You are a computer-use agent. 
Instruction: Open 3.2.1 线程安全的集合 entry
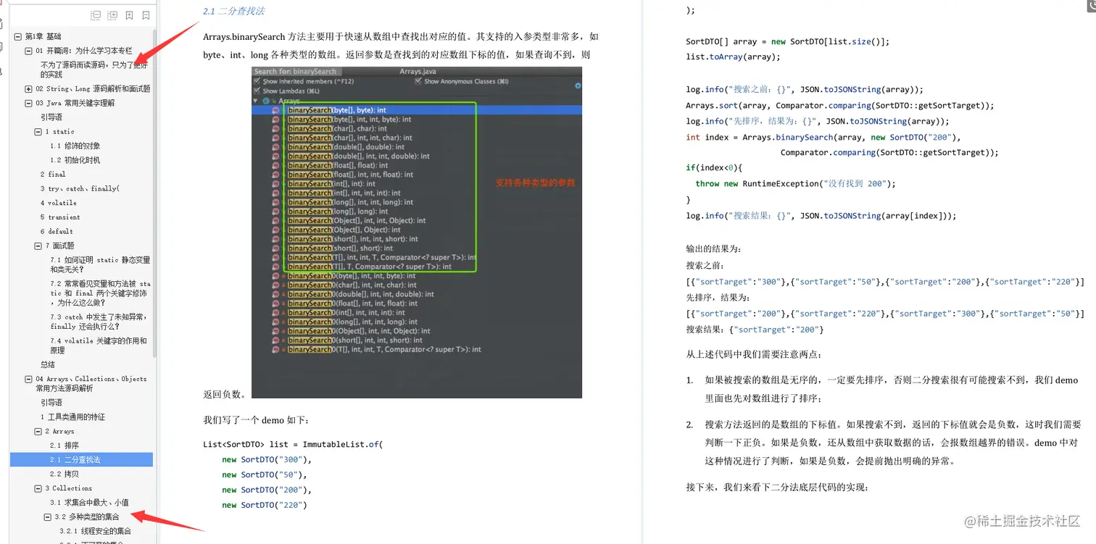[96, 531]
